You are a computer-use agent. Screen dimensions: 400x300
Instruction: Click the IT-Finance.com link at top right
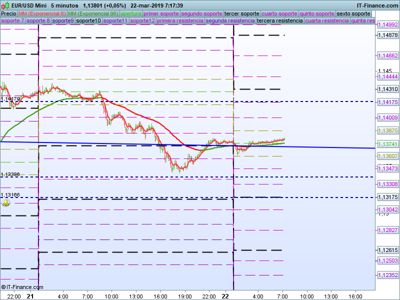tap(377, 5)
